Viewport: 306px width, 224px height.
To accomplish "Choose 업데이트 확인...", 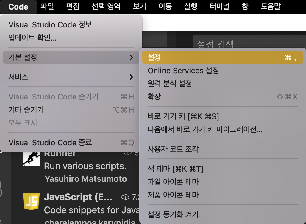I will 71,38.
